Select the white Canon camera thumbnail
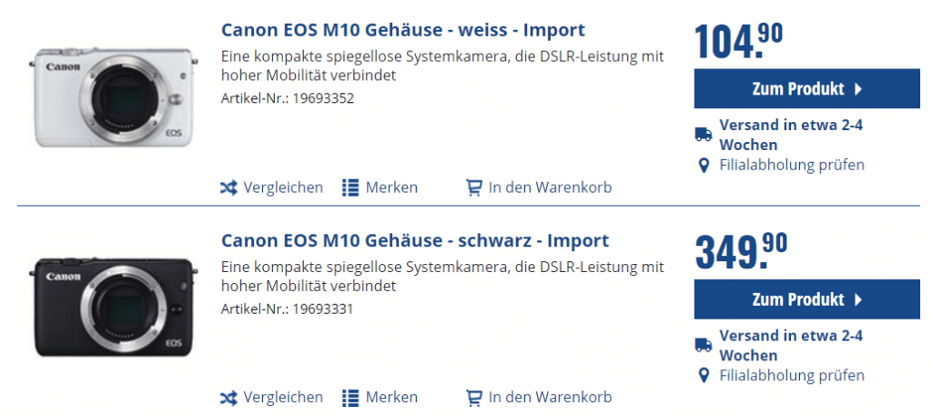This screenshot has height=415, width=932. click(x=113, y=96)
